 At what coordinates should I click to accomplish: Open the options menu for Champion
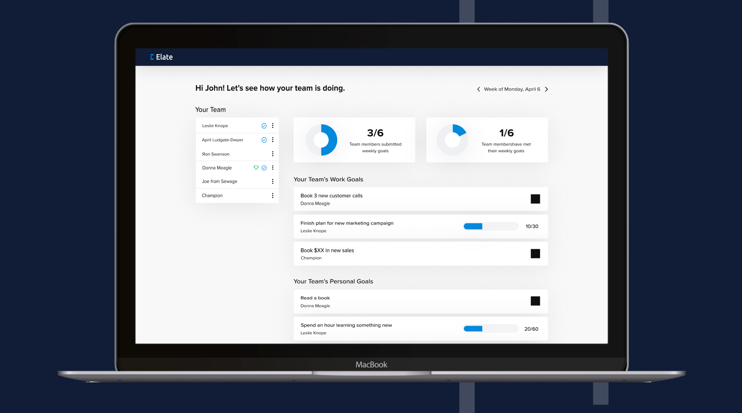tap(273, 195)
